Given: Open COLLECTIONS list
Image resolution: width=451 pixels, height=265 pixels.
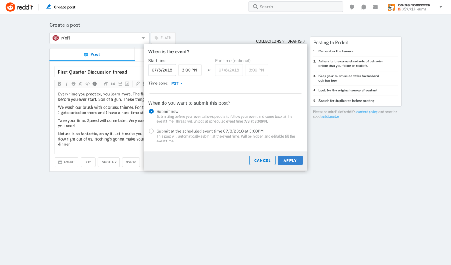Looking at the screenshot, I should click(270, 41).
